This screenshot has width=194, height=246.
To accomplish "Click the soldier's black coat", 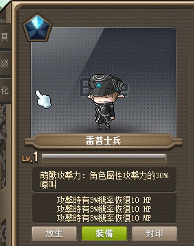I will (104, 113).
